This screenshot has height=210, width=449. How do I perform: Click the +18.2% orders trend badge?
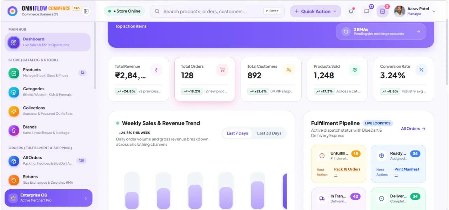click(192, 91)
